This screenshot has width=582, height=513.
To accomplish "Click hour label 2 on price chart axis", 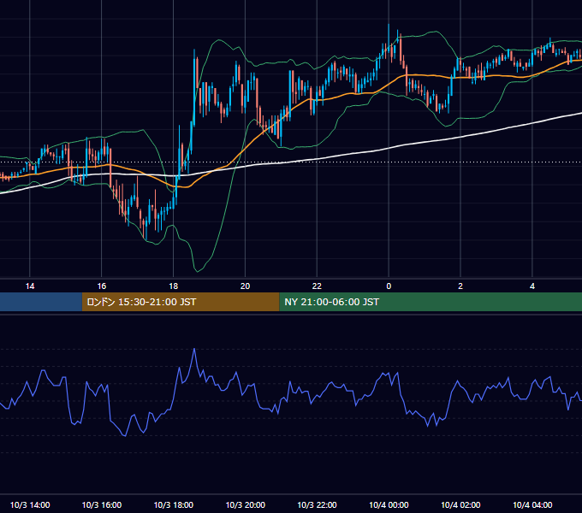I will tap(460, 286).
